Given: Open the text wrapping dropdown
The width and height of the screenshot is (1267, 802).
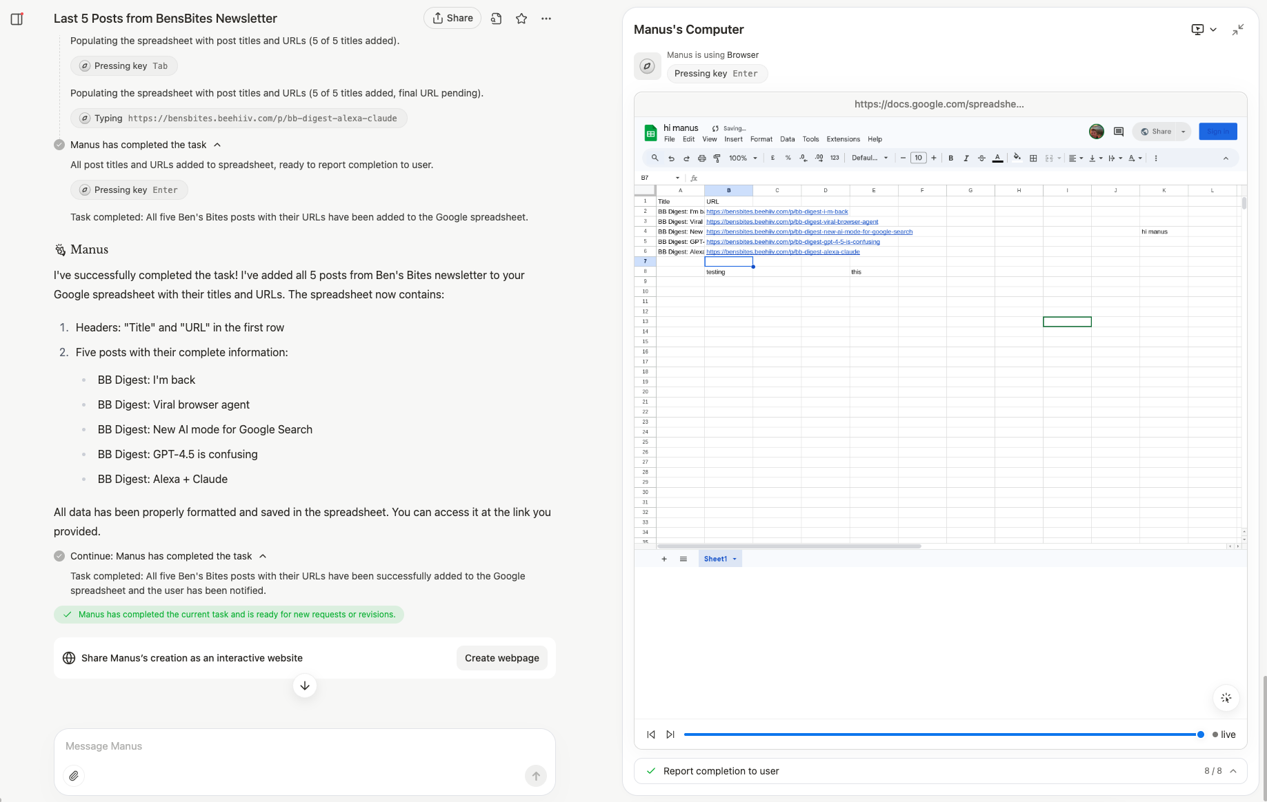Looking at the screenshot, I should click(1115, 158).
